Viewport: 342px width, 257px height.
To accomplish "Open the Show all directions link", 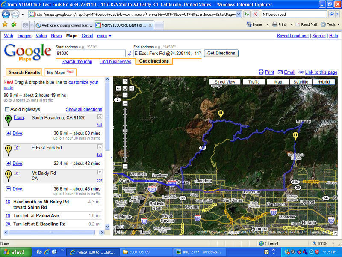I will click(84, 109).
